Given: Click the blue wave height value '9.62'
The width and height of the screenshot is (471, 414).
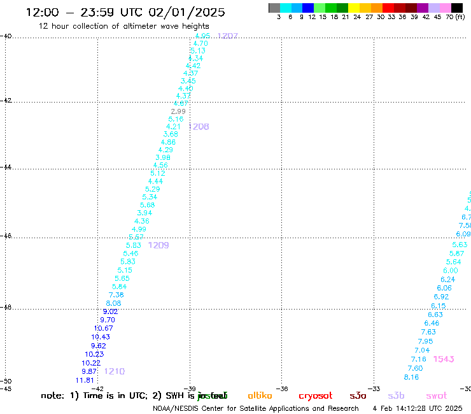Looking at the screenshot, I should [x=99, y=346].
